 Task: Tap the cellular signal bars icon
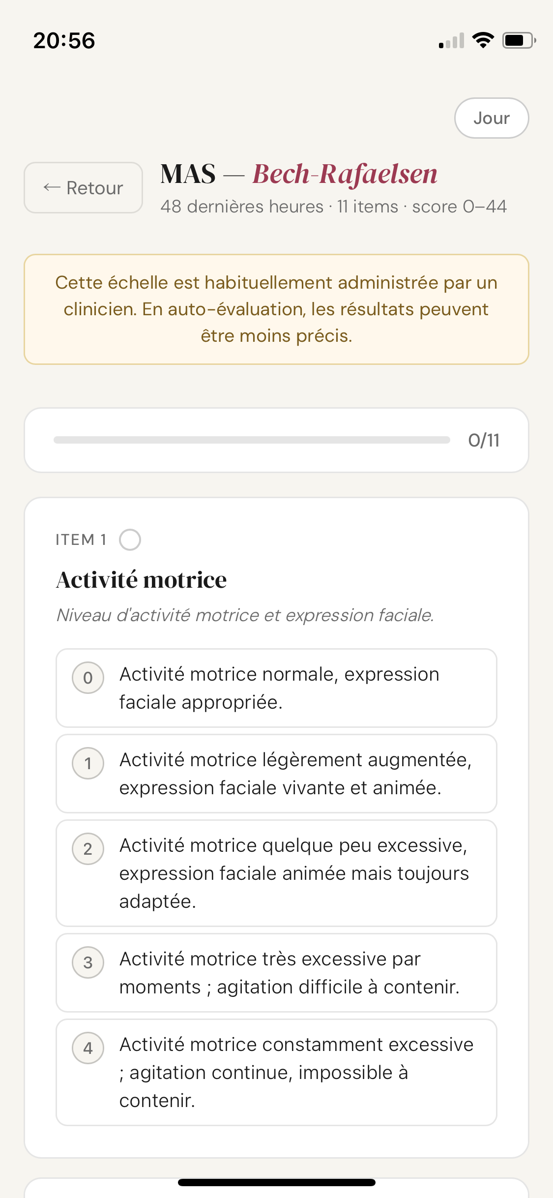pos(451,41)
